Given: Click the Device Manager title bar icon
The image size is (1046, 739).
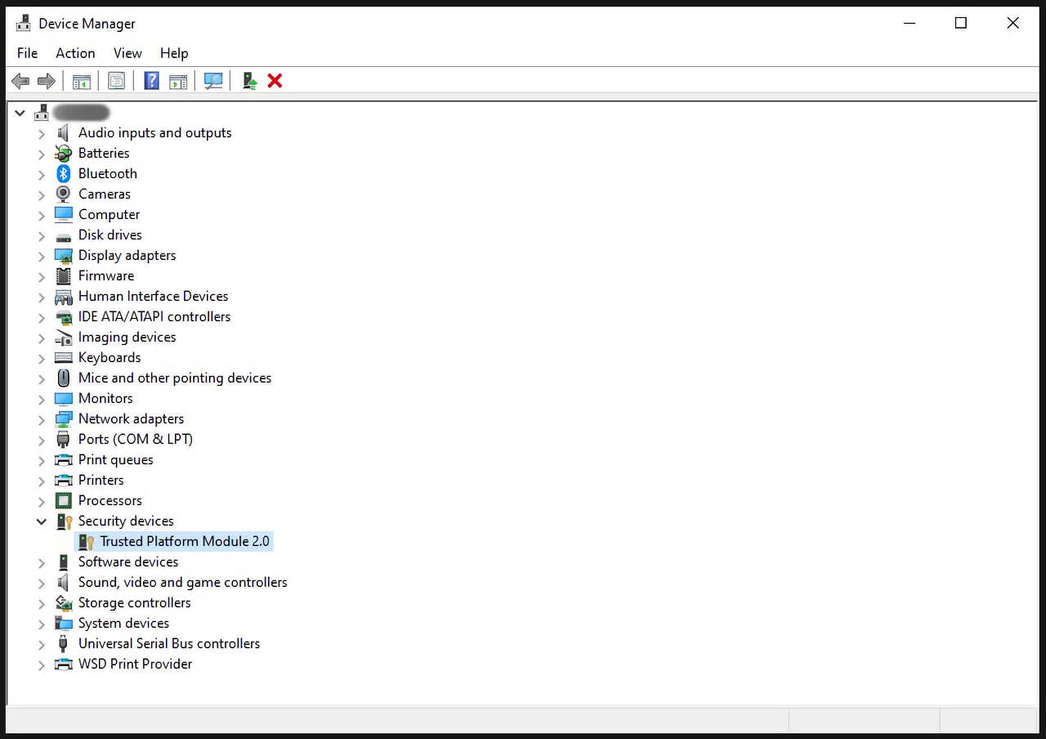Looking at the screenshot, I should click(x=24, y=23).
